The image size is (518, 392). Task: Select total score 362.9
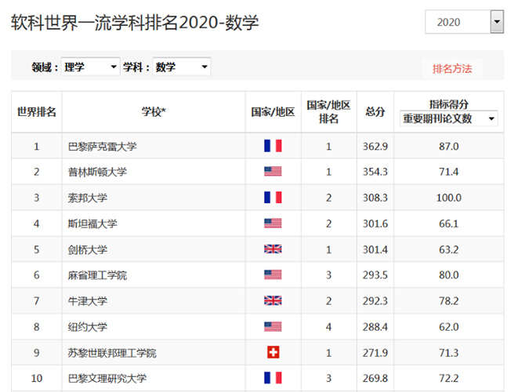[x=375, y=146]
